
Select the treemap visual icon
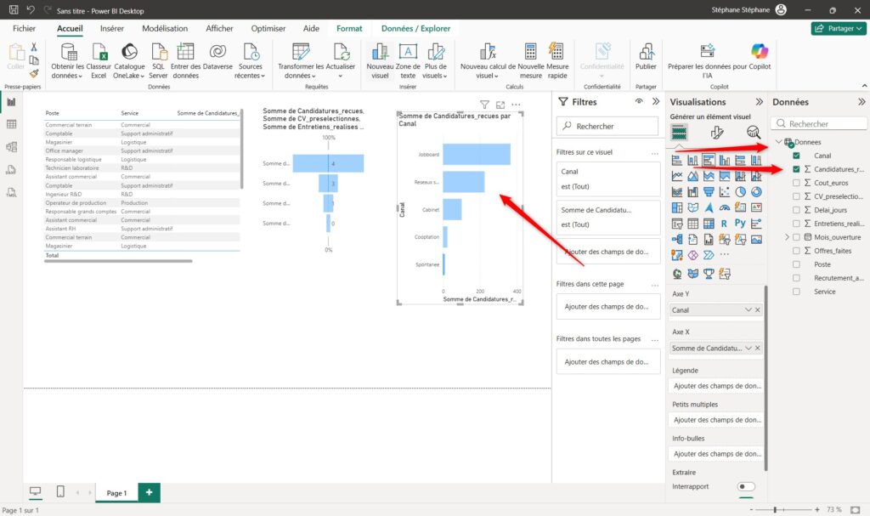coord(677,207)
